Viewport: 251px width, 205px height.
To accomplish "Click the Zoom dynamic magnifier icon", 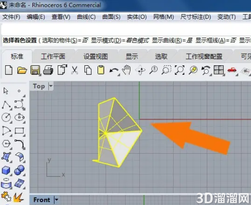I will point(153,70).
